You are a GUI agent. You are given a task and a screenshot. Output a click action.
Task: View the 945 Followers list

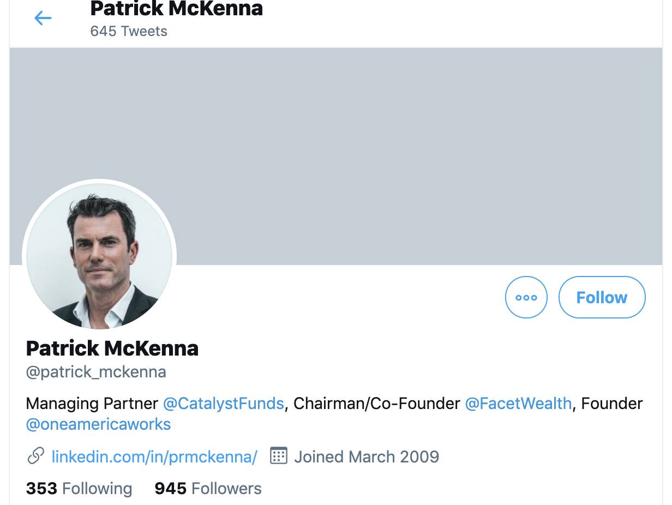[x=208, y=489]
